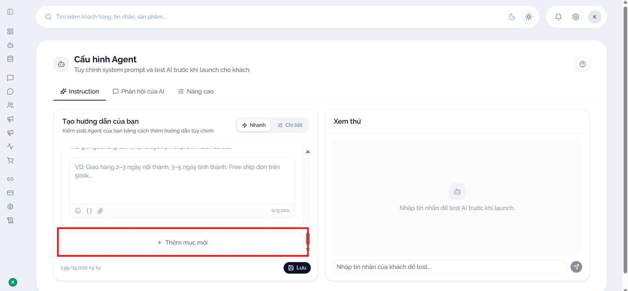Switch to dark mode with moon icon
The image size is (628, 291).
click(512, 17)
